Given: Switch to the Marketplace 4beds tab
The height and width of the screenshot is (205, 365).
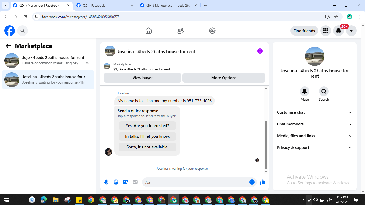Looking at the screenshot, I should (x=169, y=5).
